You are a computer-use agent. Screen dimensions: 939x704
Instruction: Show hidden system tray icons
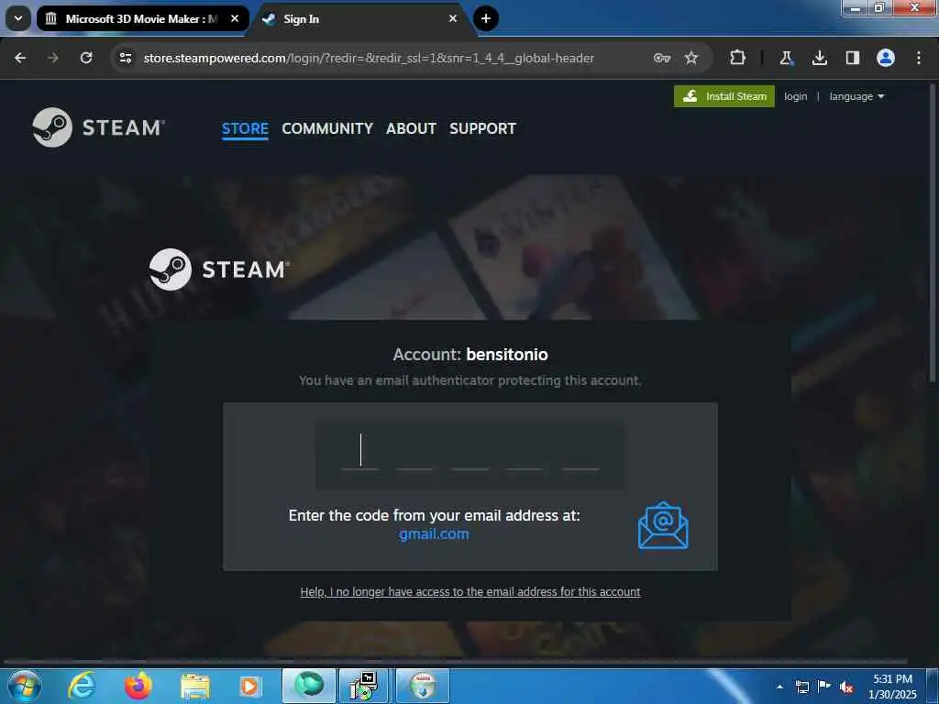coord(779,687)
